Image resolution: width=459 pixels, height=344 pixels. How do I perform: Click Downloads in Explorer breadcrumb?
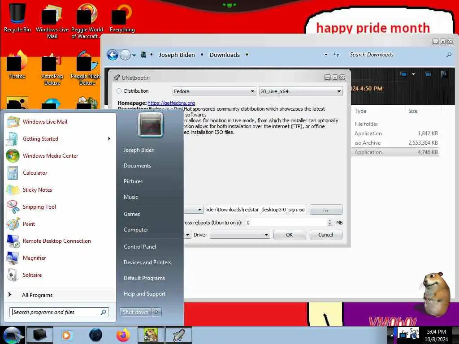click(x=225, y=55)
